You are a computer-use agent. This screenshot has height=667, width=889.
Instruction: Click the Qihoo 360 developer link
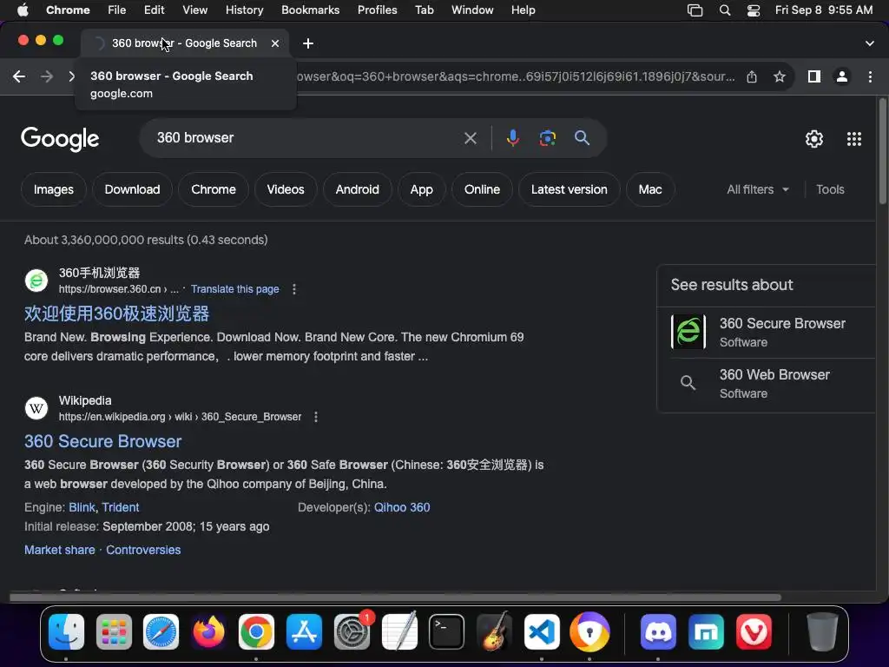402,507
